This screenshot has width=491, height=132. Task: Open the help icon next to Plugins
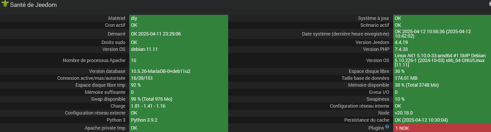pyautogui.click(x=387, y=127)
